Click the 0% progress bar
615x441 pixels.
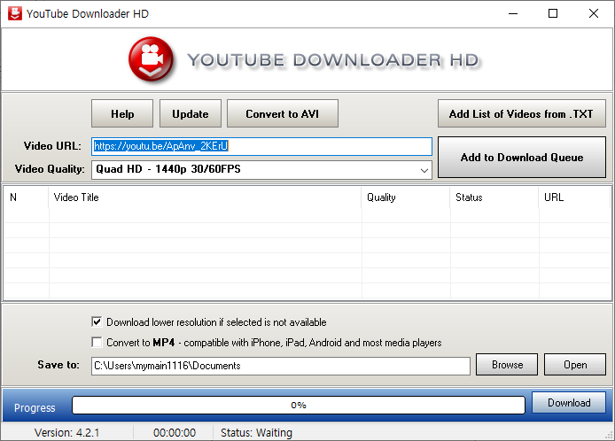(299, 405)
